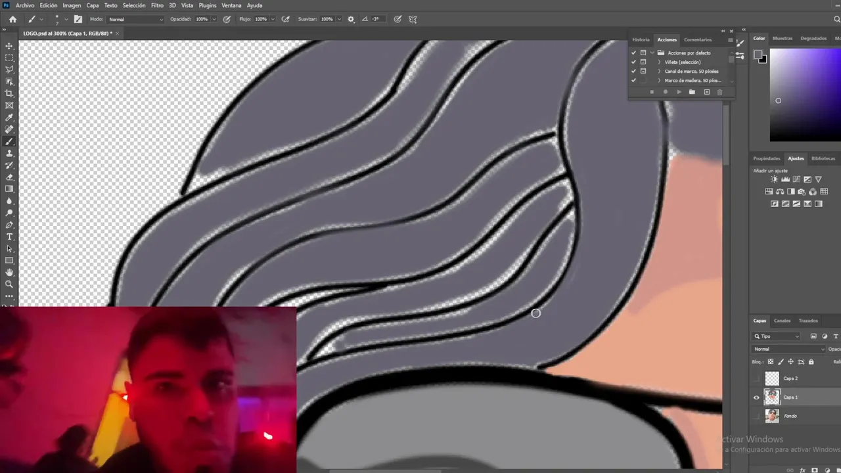This screenshot has width=841, height=473.
Task: Toggle Acciones por defecto checkmark
Action: coord(633,53)
